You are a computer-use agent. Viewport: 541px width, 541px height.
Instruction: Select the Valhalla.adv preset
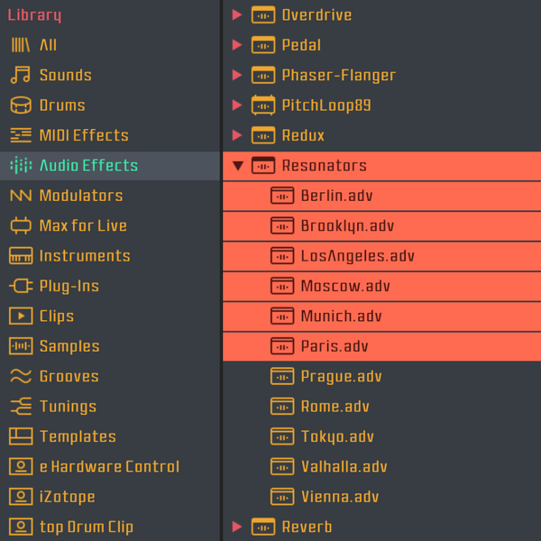click(344, 466)
